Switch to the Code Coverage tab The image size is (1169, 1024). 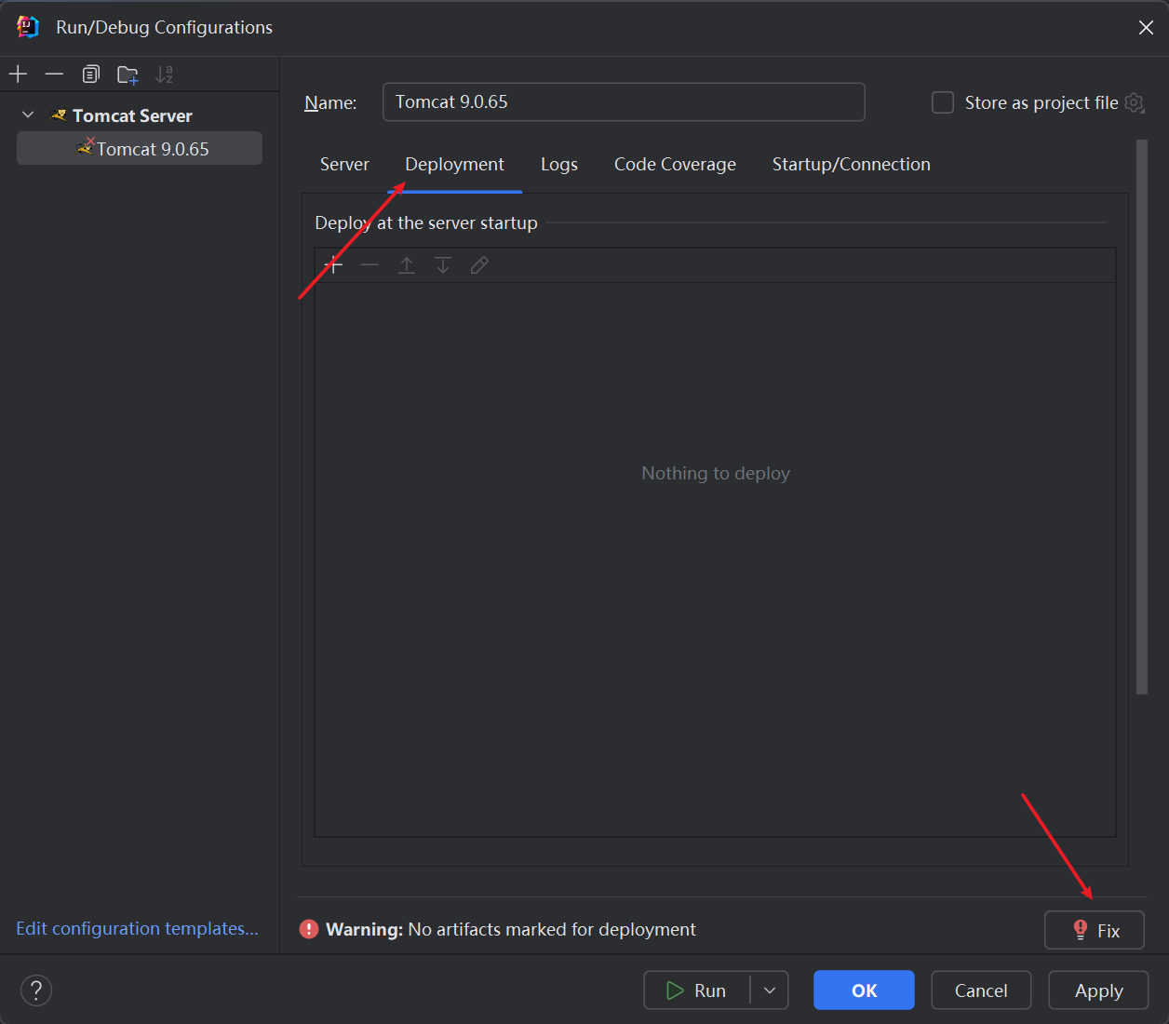point(675,164)
